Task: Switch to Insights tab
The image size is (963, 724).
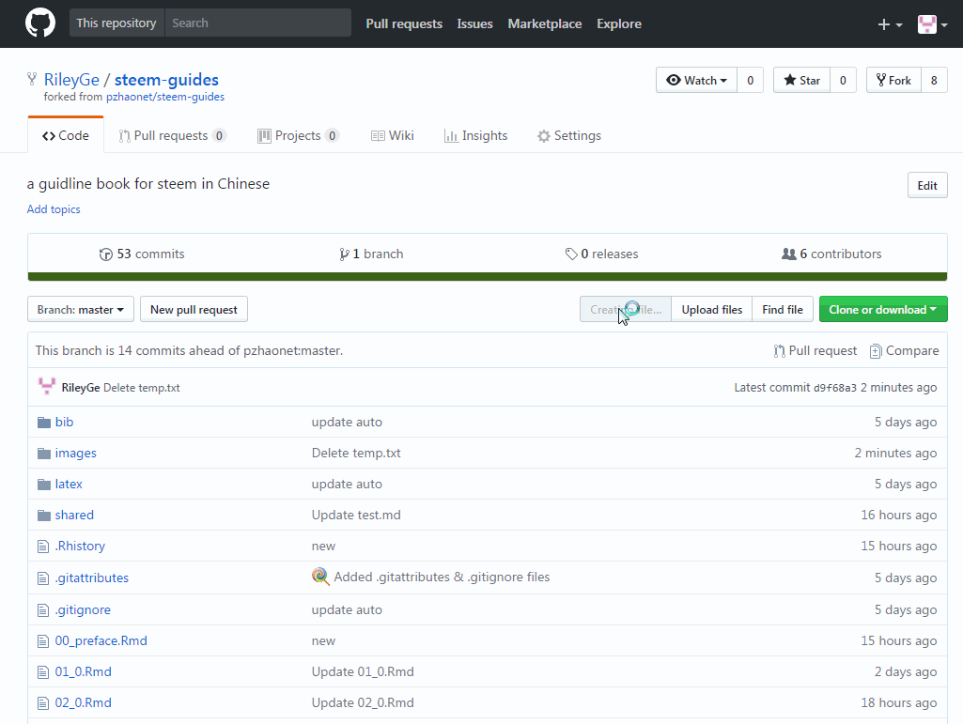Action: (x=476, y=136)
